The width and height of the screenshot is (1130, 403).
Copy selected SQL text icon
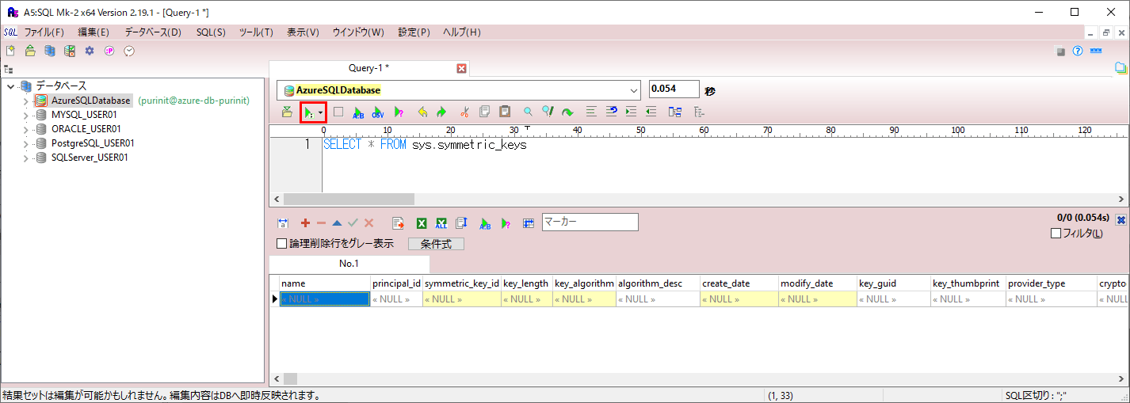484,112
